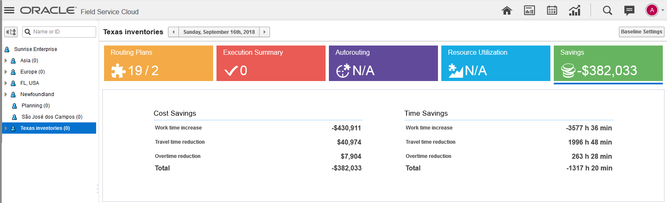Open the dispatch console icon
The height and width of the screenshot is (203, 667).
(x=530, y=10)
